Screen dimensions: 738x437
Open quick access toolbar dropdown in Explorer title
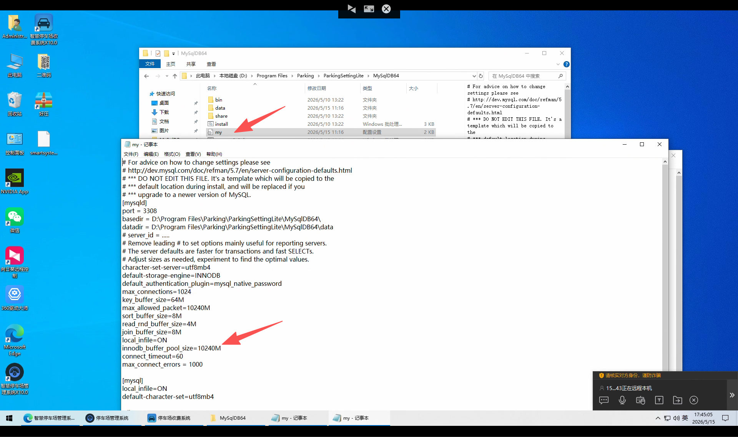pyautogui.click(x=173, y=53)
